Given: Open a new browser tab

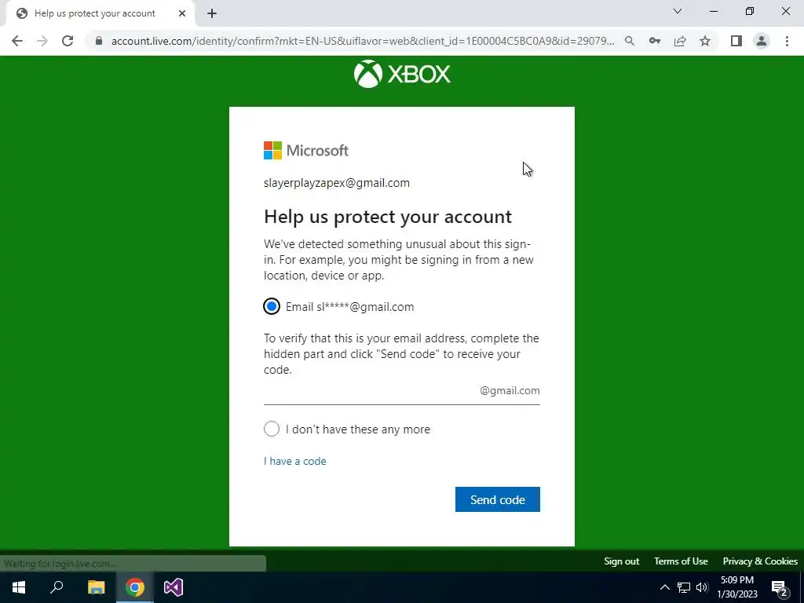Looking at the screenshot, I should (x=212, y=13).
